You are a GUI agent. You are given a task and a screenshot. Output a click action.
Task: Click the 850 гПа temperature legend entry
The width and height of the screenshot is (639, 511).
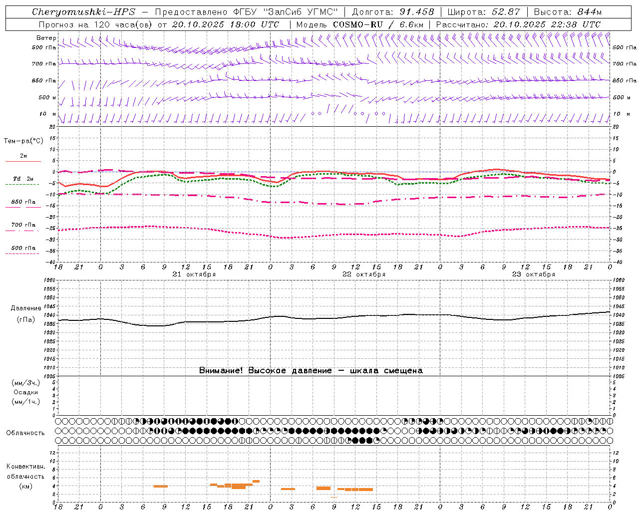[23, 202]
